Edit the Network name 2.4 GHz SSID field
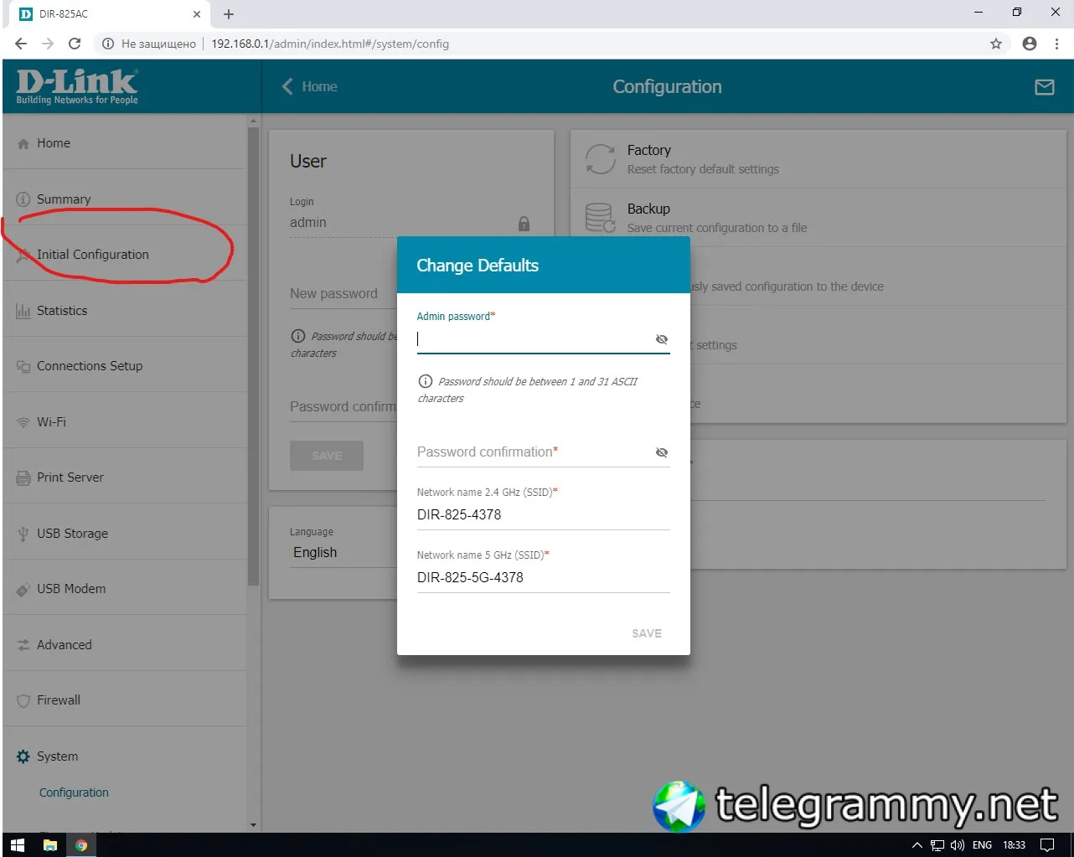 click(544, 515)
